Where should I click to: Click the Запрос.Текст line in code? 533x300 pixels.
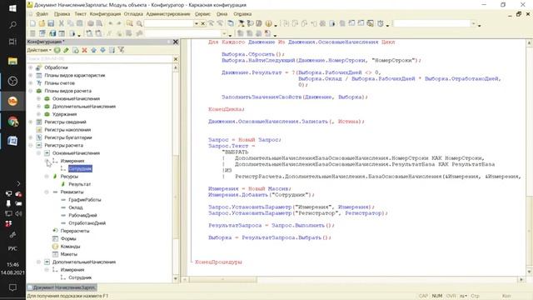pyautogui.click(x=232, y=146)
